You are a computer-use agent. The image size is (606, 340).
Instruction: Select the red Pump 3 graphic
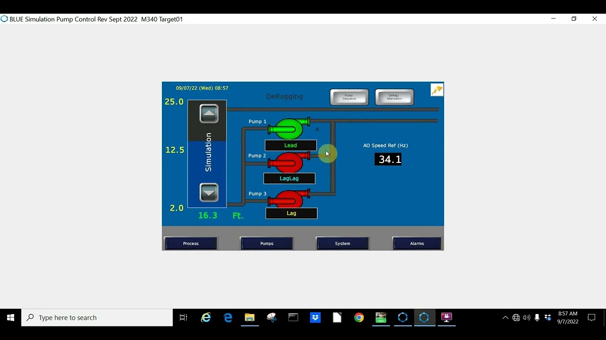(x=289, y=199)
